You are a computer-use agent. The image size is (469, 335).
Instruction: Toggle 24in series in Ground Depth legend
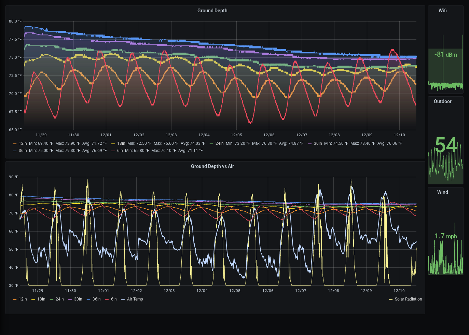coord(219,143)
